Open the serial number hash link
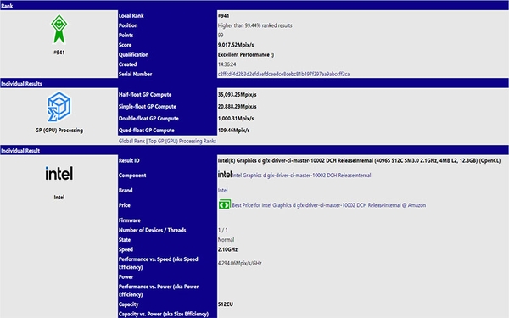The image size is (509, 318). point(283,74)
